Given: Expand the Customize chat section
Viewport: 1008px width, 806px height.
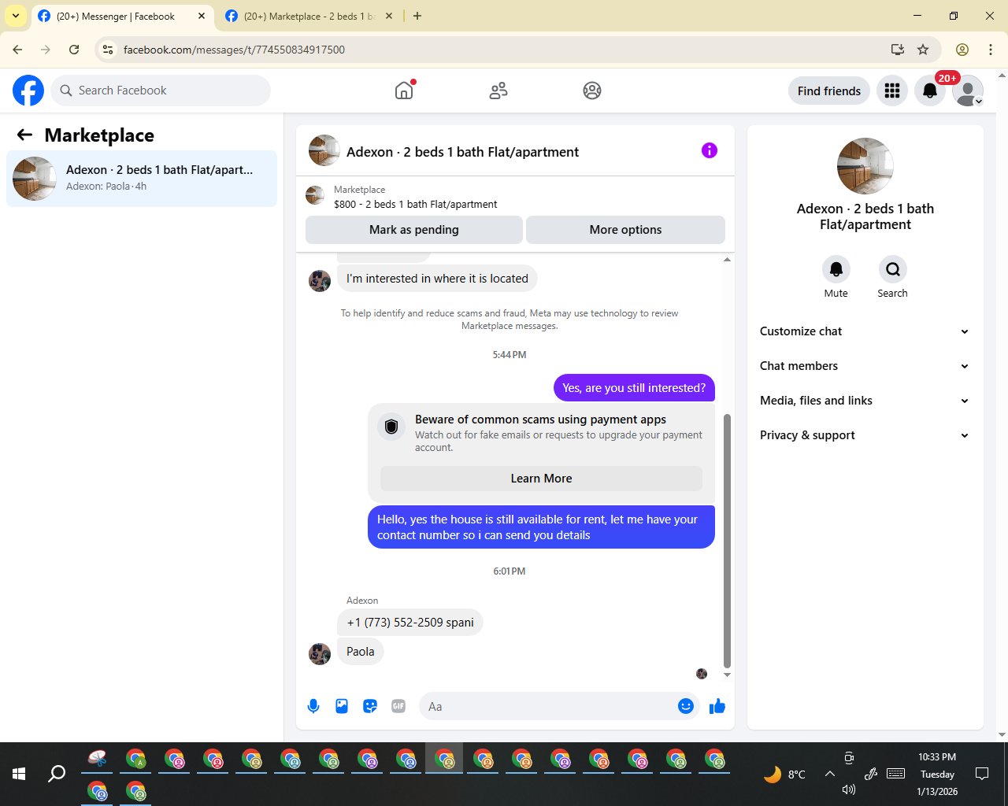Looking at the screenshot, I should 865,331.
